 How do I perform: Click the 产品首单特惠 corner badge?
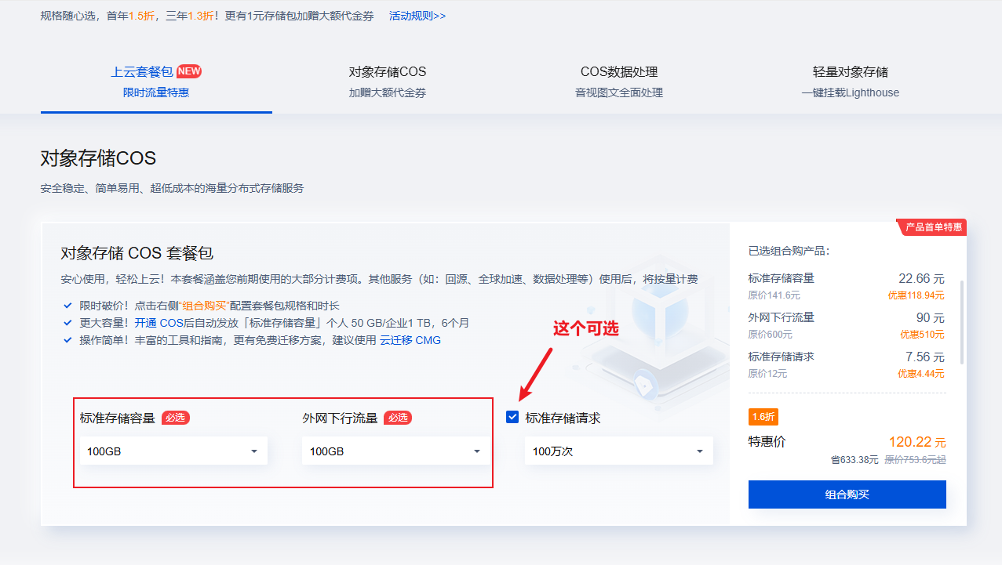[x=932, y=227]
